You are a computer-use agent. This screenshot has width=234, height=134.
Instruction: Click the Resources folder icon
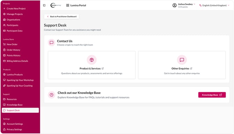pyautogui.click(x=4, y=99)
